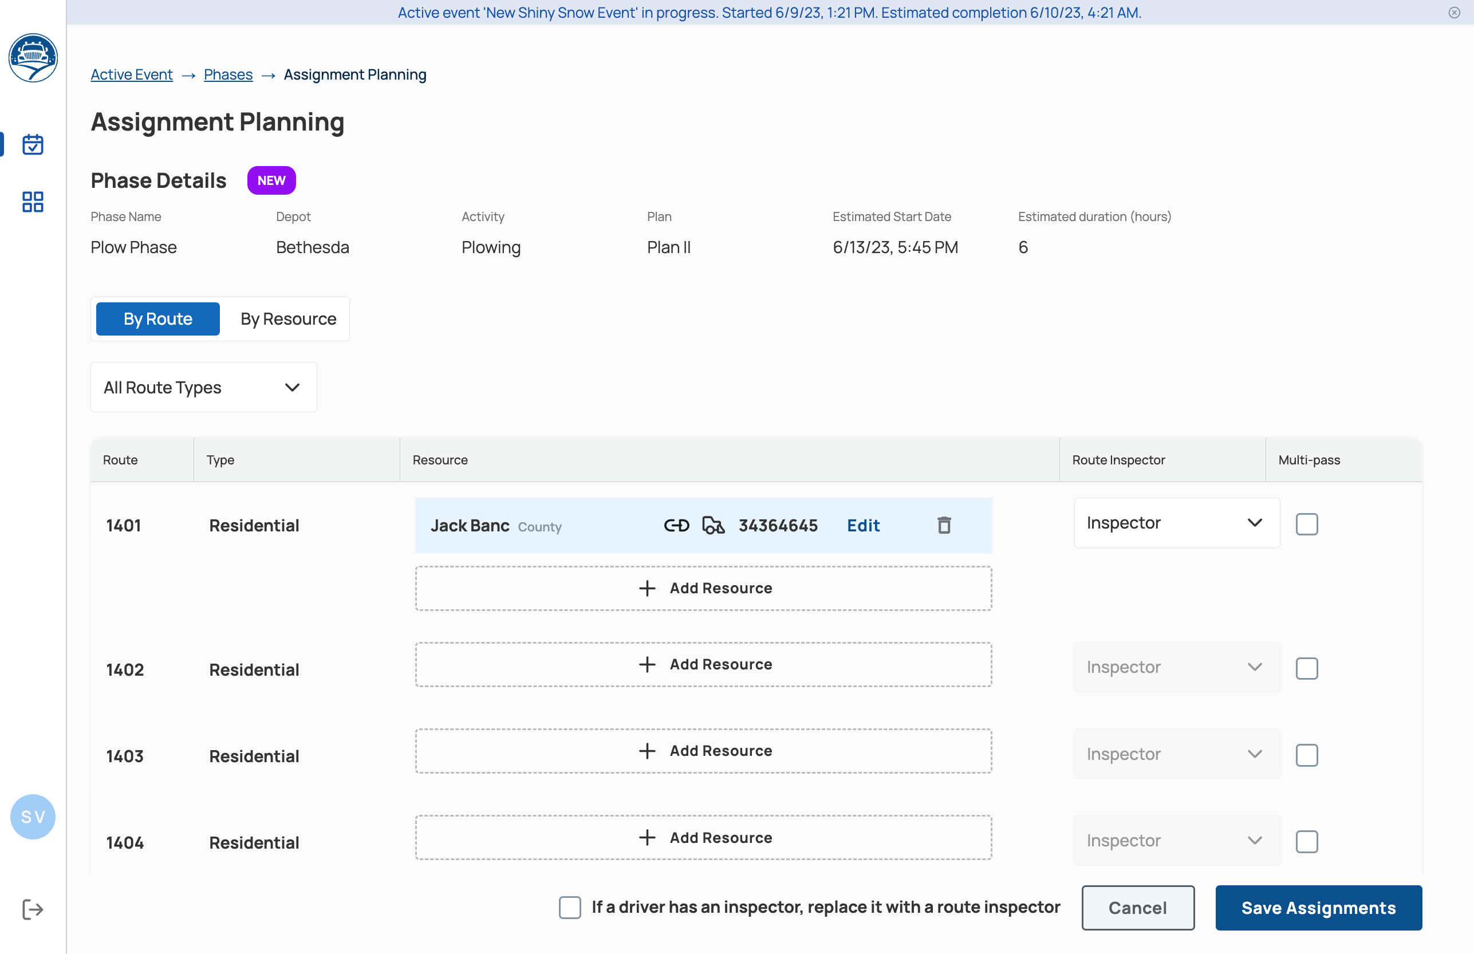The image size is (1474, 954).
Task: Open the dashboard grid sidebar icon
Action: [x=33, y=202]
